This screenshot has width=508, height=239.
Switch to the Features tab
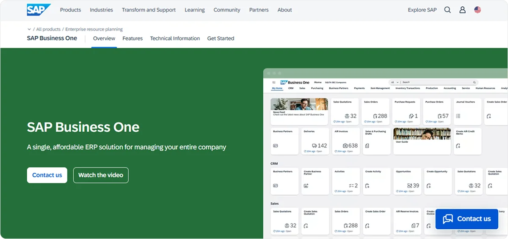[133, 38]
